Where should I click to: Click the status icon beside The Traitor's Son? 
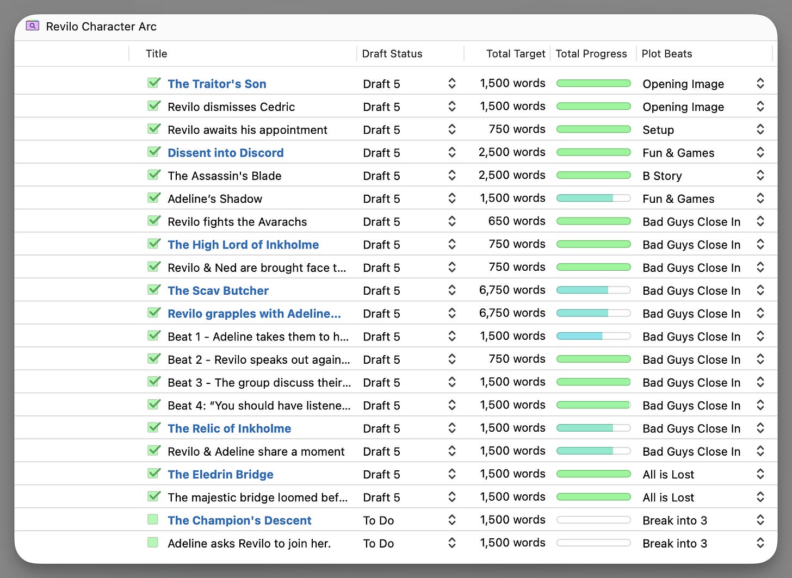[x=154, y=83]
